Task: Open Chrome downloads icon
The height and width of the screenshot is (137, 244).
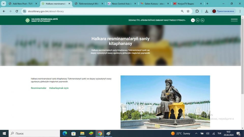Action: pyautogui.click(x=207, y=11)
